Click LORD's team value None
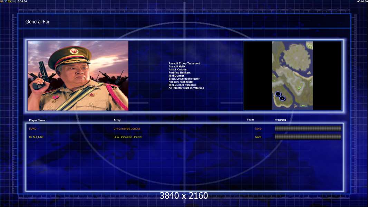This screenshot has width=368, height=207. [258, 129]
